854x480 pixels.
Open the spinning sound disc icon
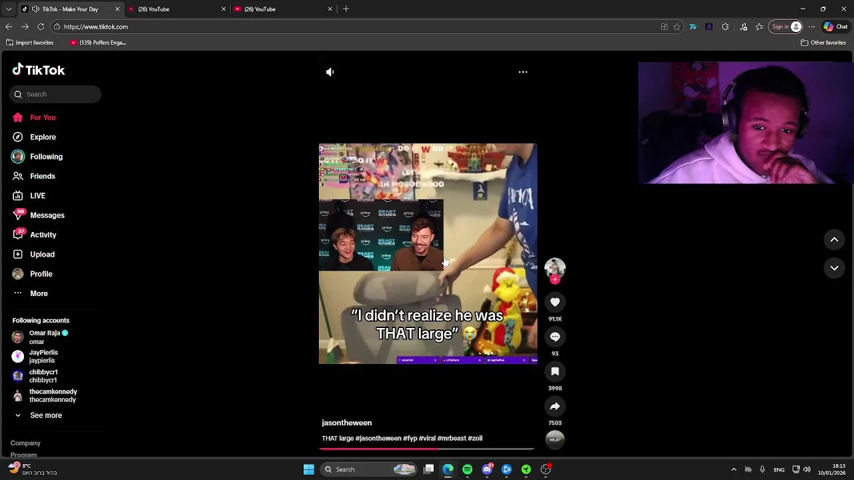pos(555,439)
